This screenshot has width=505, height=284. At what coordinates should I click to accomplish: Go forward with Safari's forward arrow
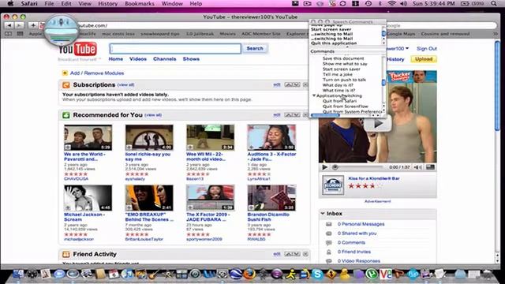pos(19,25)
